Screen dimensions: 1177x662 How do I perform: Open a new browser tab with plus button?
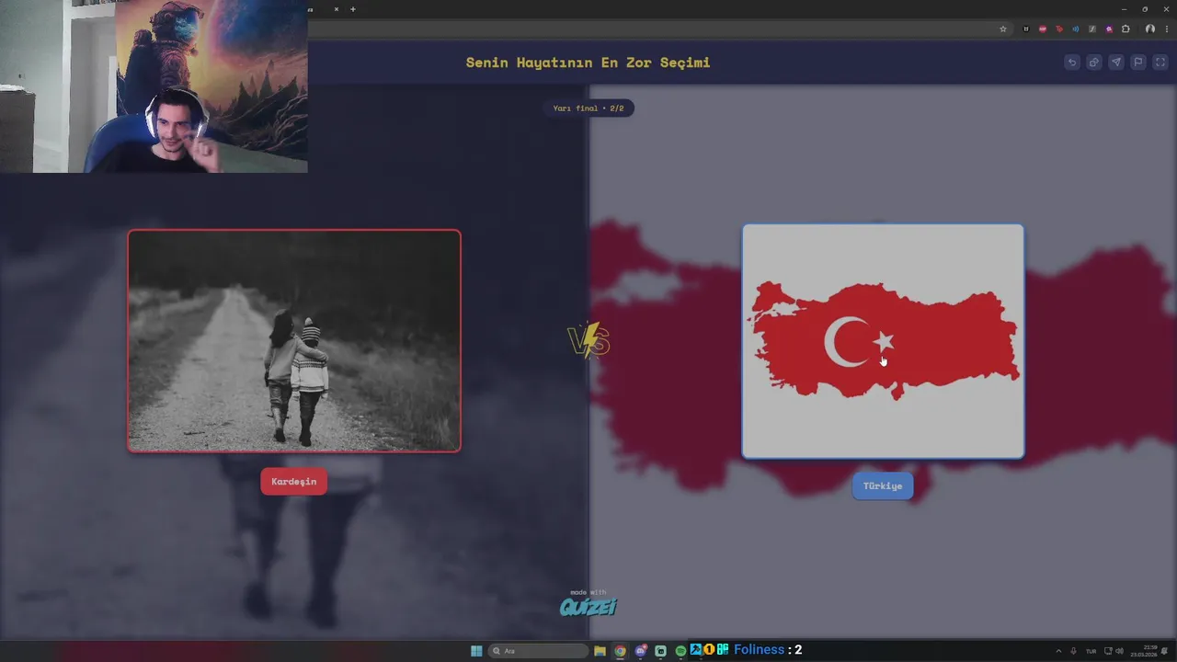353,9
